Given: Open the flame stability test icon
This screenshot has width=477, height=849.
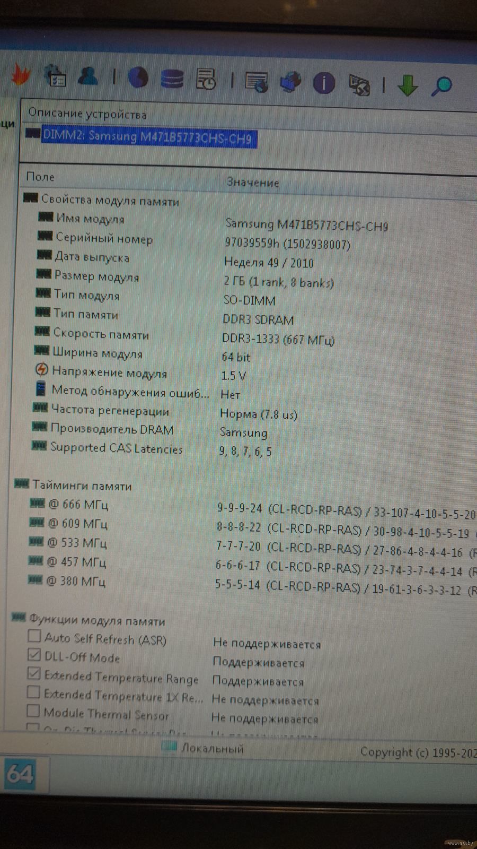Looking at the screenshot, I should click(20, 75).
